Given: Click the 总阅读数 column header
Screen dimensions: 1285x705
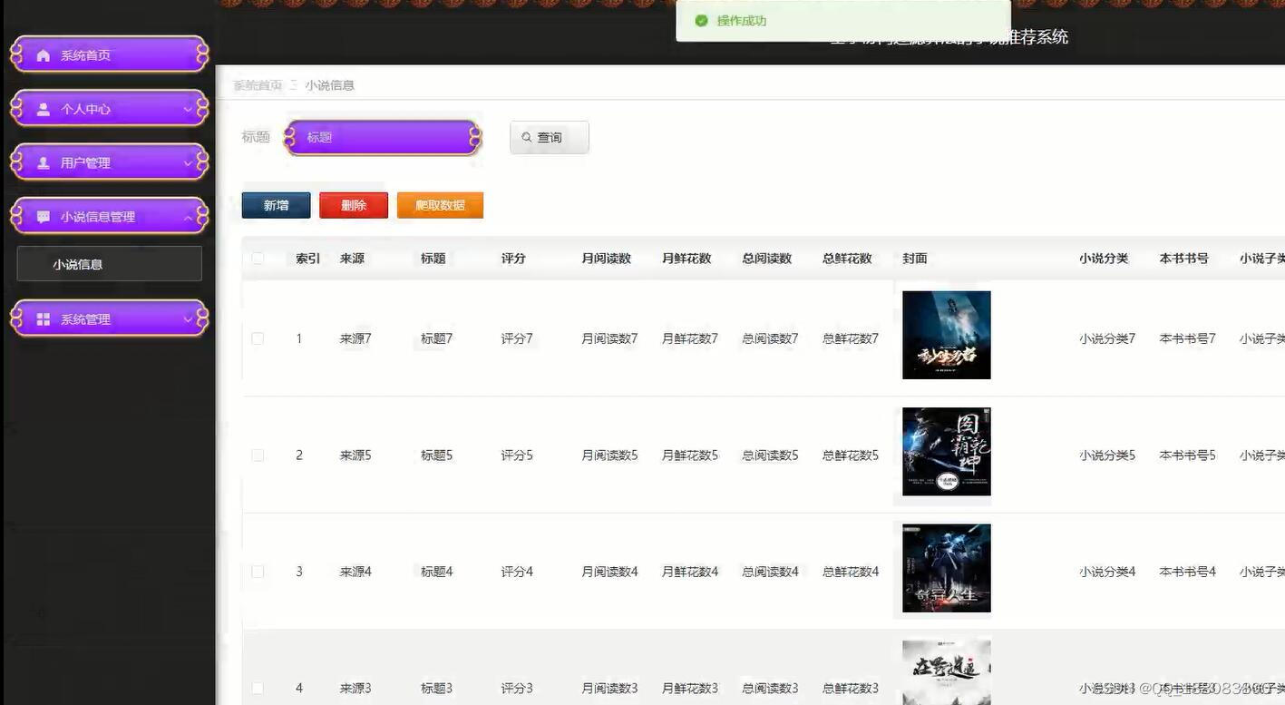Looking at the screenshot, I should (767, 259).
